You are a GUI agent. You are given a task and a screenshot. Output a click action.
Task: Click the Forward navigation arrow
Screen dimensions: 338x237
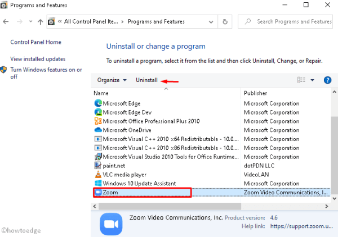click(x=20, y=21)
